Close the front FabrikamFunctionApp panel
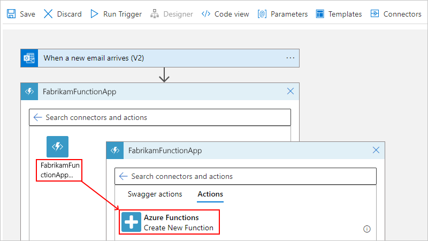Screen dimensions: 428x241 [376, 150]
